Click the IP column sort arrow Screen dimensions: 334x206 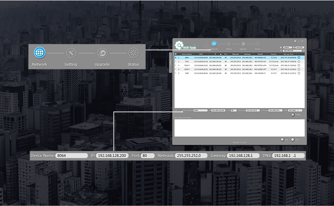(x=220, y=54)
